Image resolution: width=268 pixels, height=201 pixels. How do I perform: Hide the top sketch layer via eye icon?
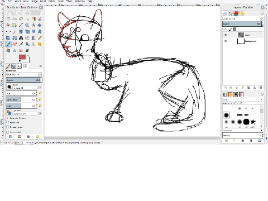[x=226, y=35]
